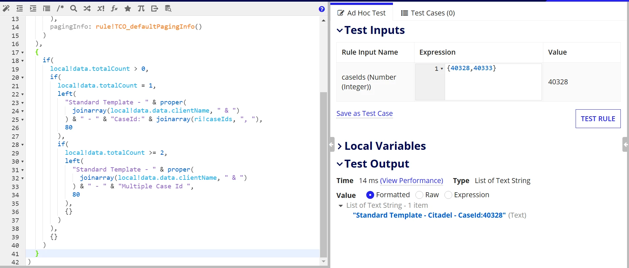629x268 pixels.
Task: Fold code block at line 32
Action: (x=22, y=178)
